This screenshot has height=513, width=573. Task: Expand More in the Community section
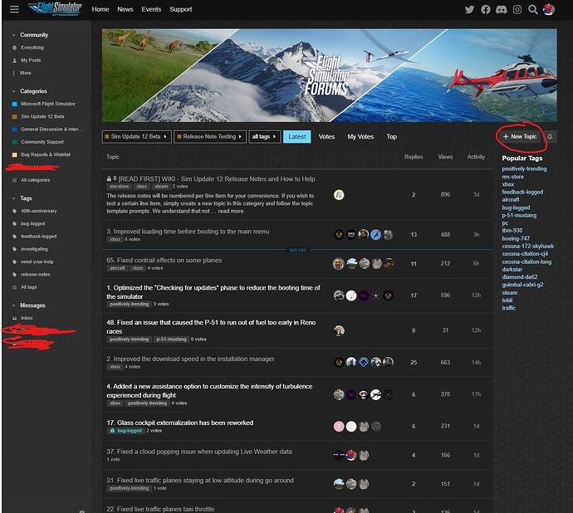coord(26,73)
